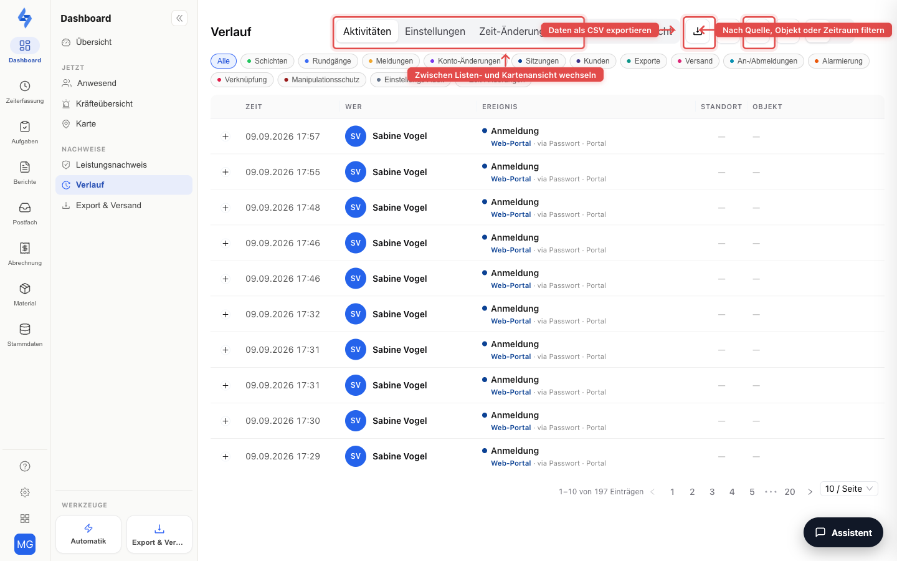Image resolution: width=897 pixels, height=561 pixels.
Task: Open Kräfteübersicht in the sidebar
Action: [124, 104]
